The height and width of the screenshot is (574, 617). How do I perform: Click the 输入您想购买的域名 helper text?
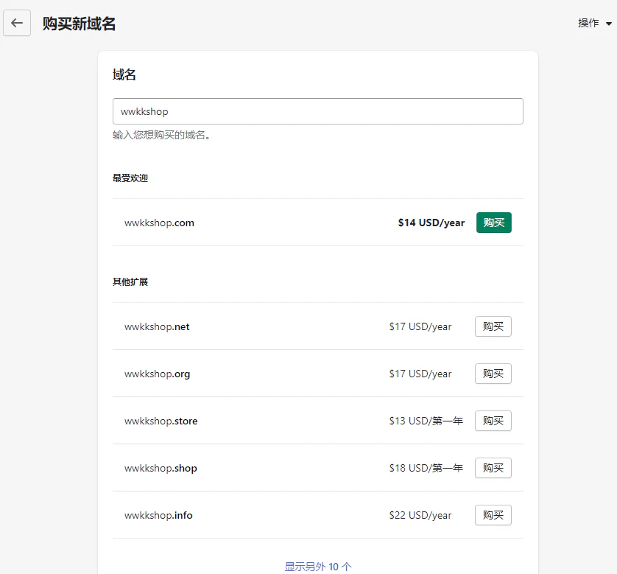coord(162,136)
